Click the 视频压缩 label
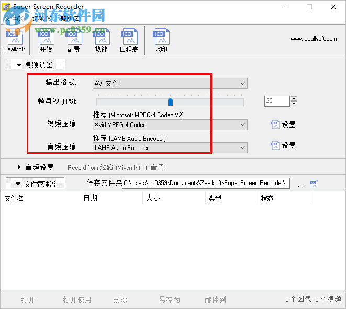The image size is (346, 309). pyautogui.click(x=62, y=123)
